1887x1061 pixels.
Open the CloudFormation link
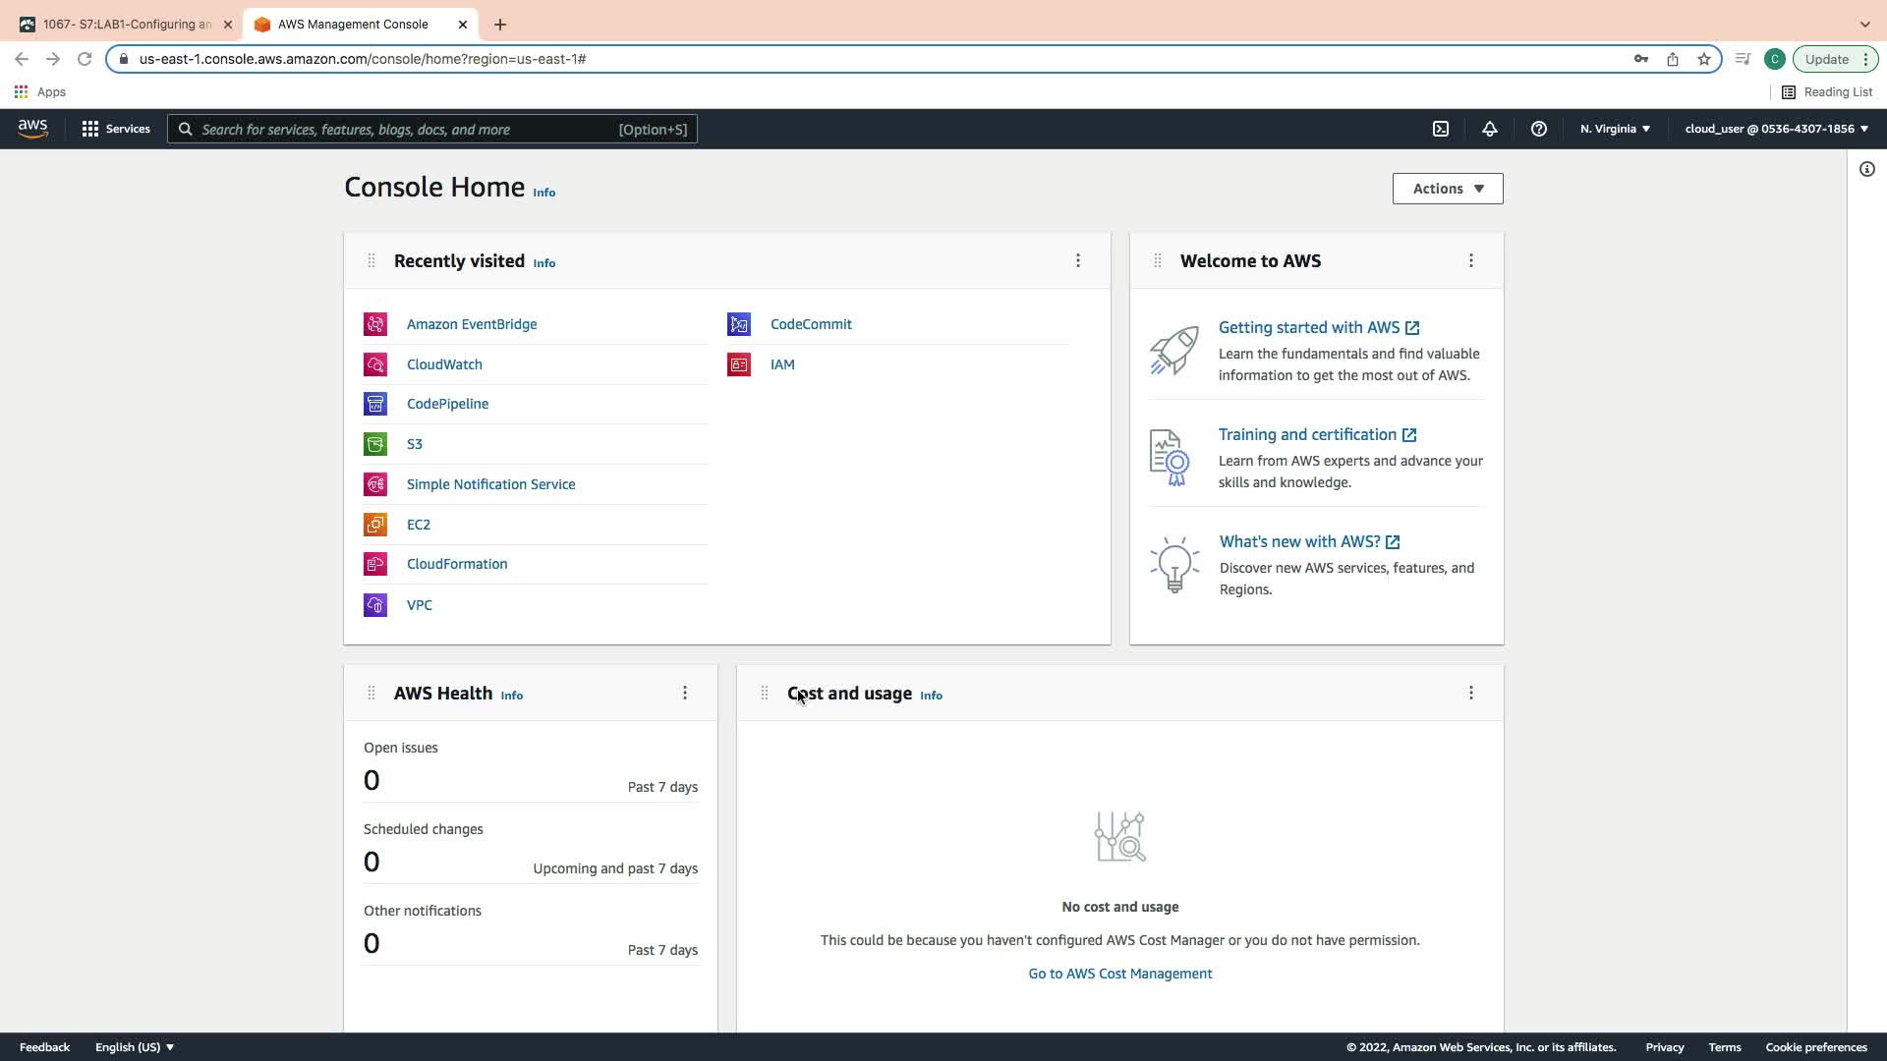point(457,564)
